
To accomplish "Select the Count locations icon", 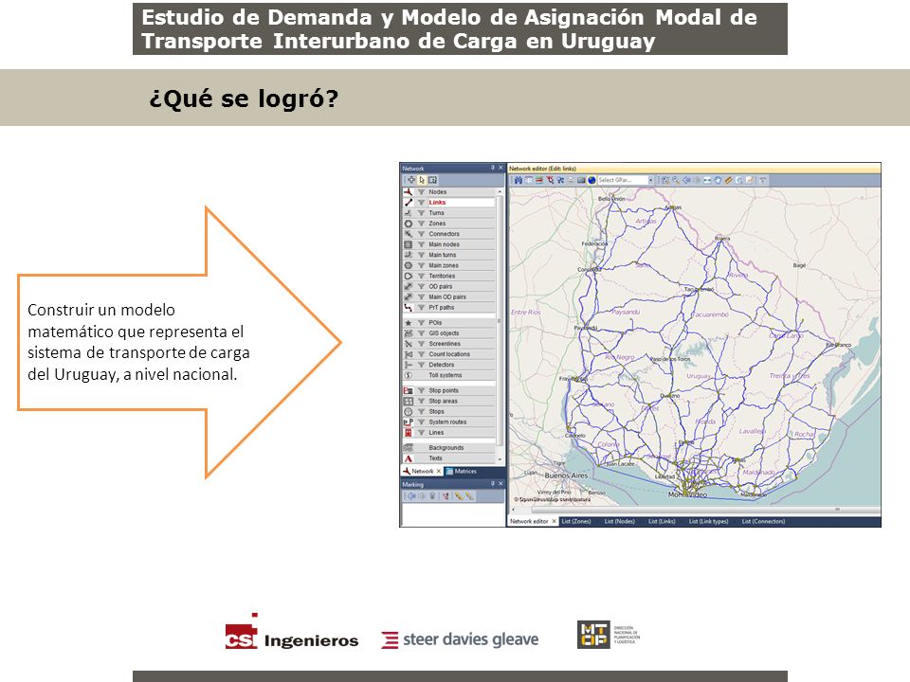I will tap(408, 353).
